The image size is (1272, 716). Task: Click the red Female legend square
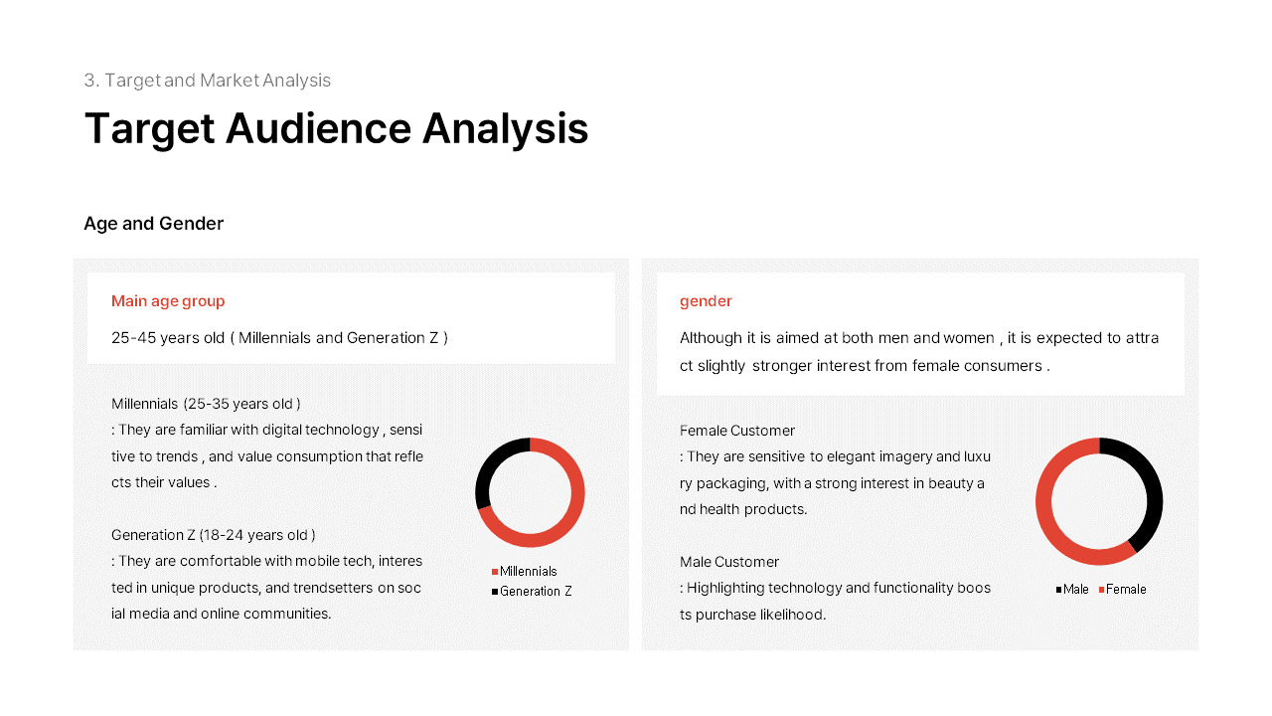[1102, 590]
